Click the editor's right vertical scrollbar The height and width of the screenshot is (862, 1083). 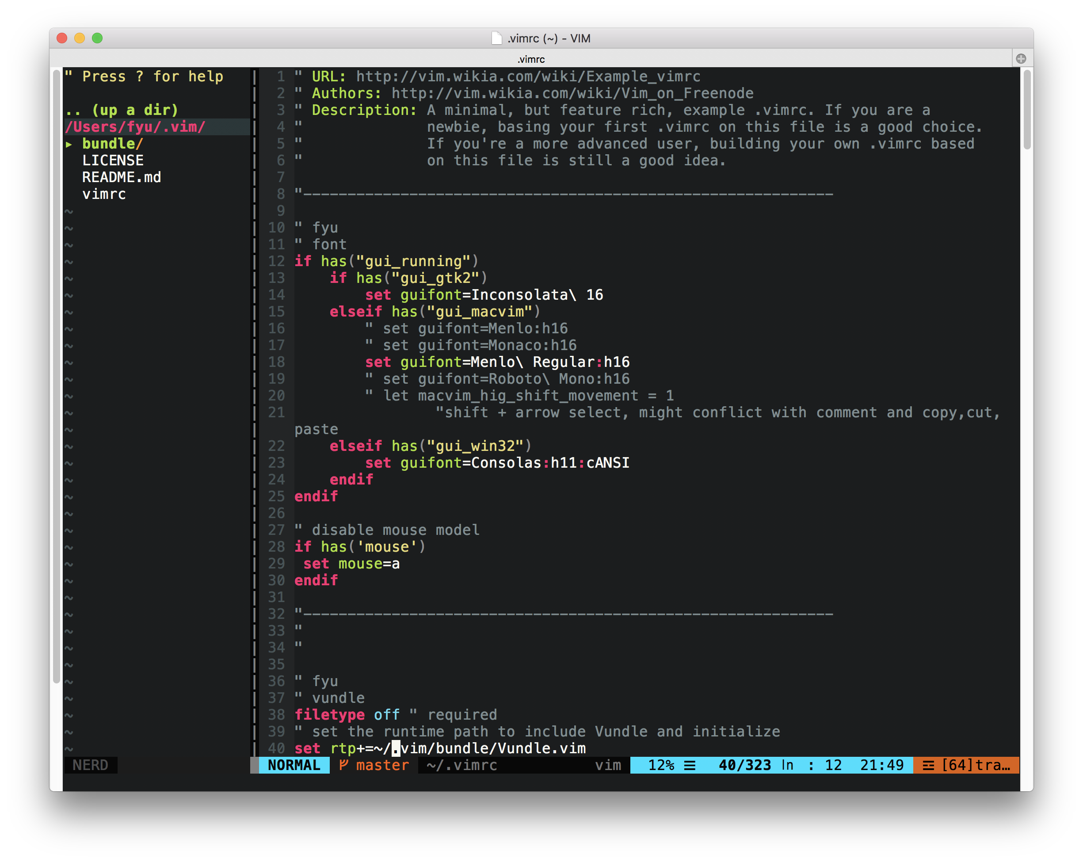click(x=1027, y=111)
